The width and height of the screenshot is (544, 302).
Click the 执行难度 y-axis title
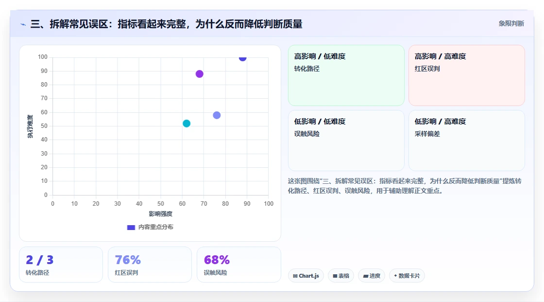tap(30, 126)
